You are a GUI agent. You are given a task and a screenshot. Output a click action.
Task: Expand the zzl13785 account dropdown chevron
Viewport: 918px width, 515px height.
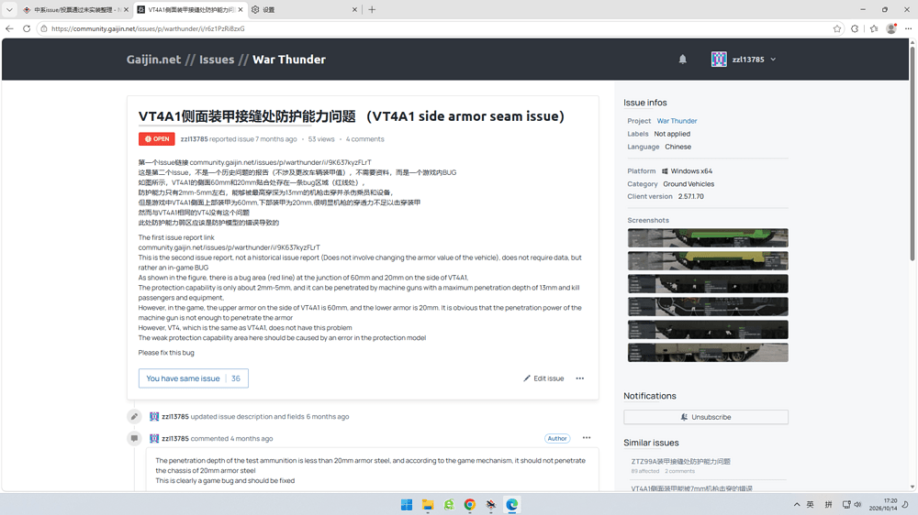point(773,60)
